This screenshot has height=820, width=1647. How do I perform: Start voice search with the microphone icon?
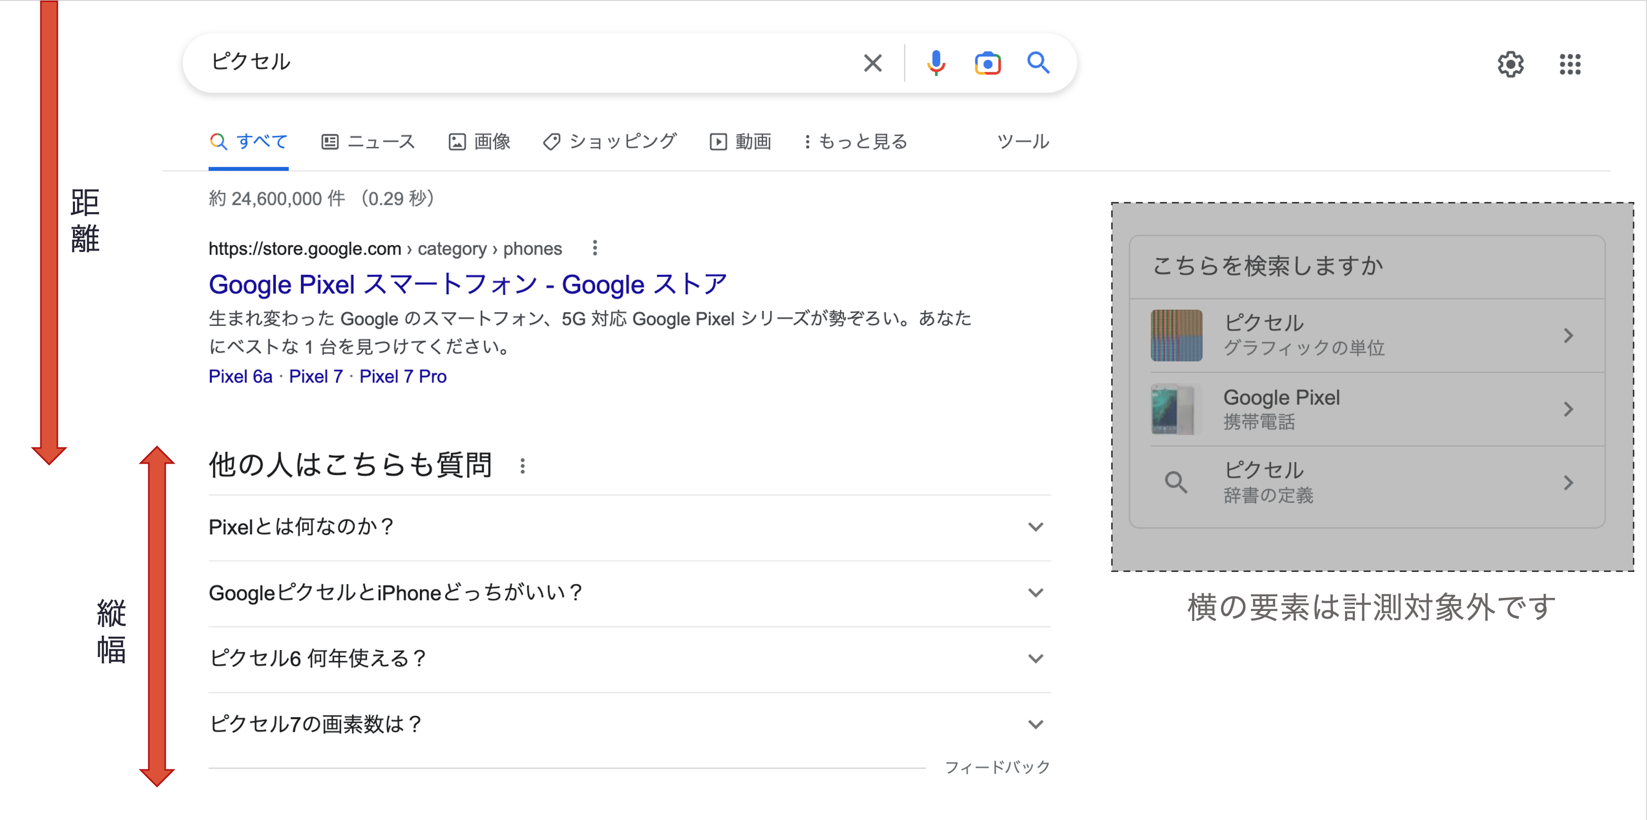coord(936,63)
